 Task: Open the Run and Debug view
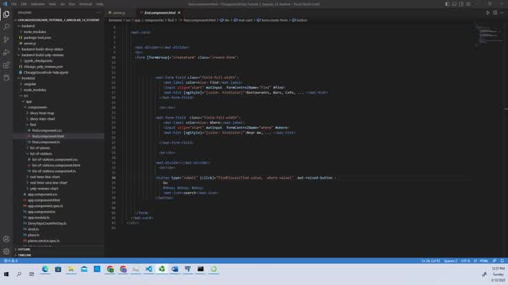6,52
